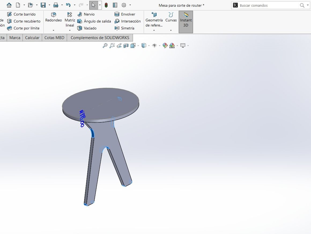Select the Nervio rib tool
The image size is (311, 234).
[86, 14]
